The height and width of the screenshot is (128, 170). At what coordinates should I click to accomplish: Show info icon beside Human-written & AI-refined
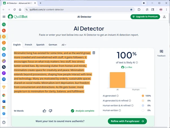(x=132, y=106)
